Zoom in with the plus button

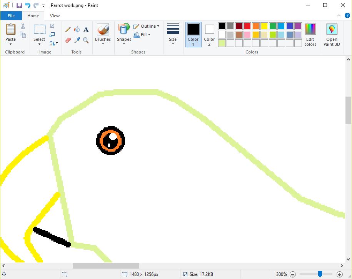[x=339, y=274]
